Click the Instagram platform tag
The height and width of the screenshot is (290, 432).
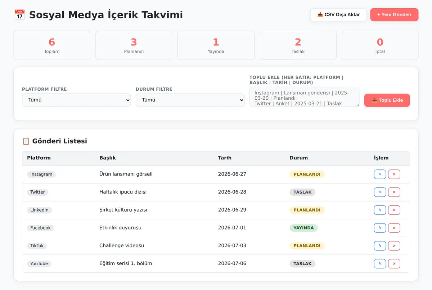pyautogui.click(x=41, y=174)
